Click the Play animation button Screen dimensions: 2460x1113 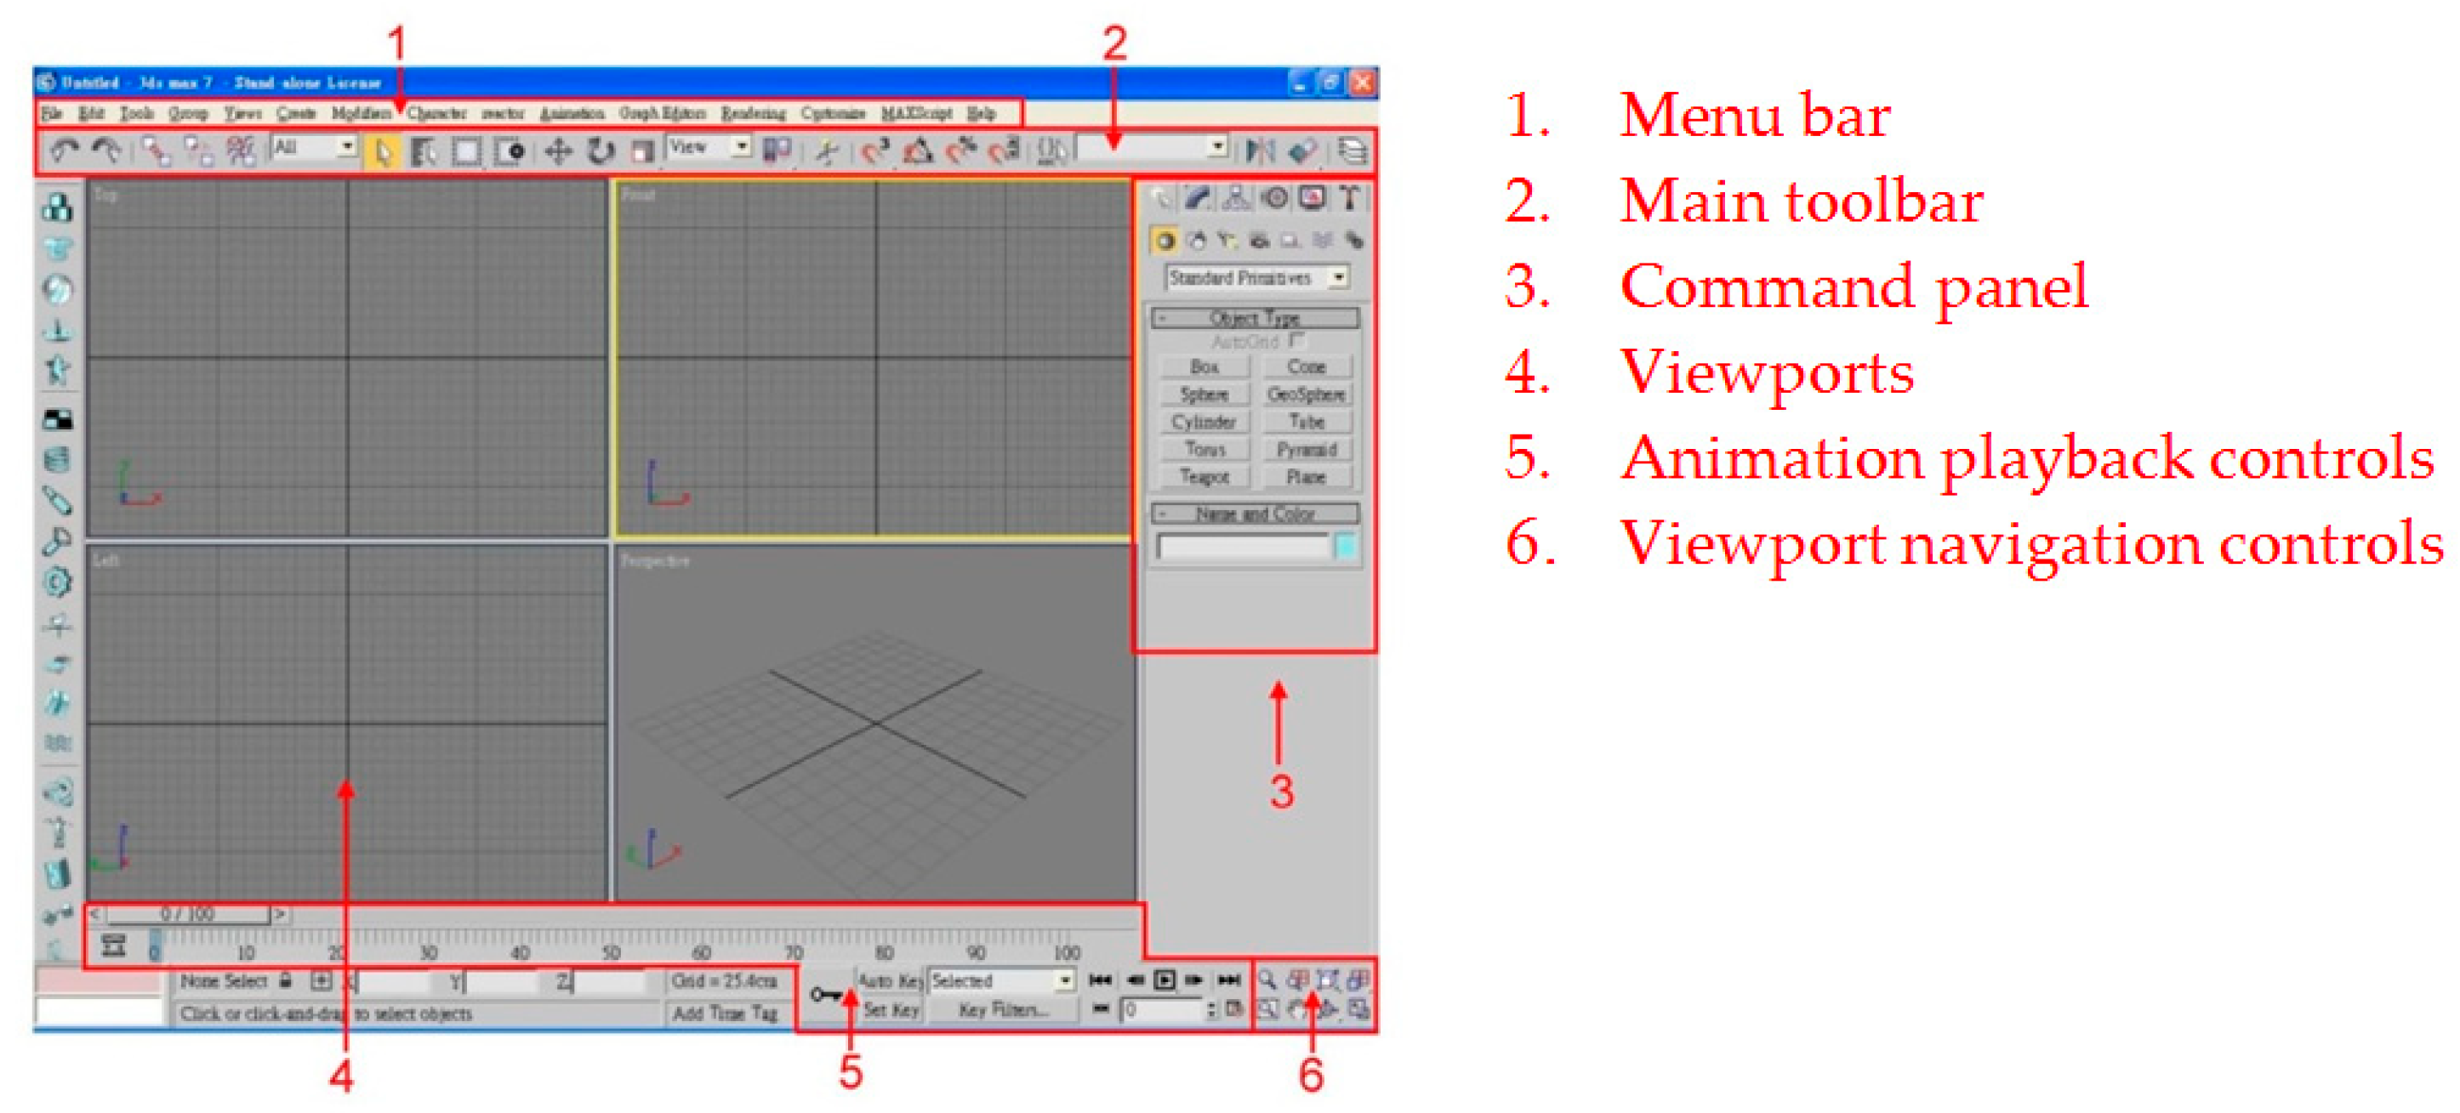1165,980
